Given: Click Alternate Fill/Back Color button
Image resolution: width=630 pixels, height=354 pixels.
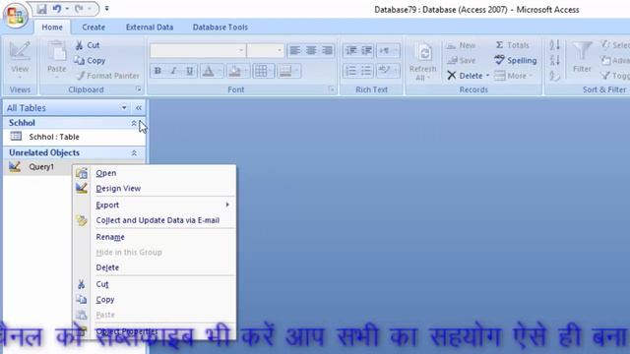Looking at the screenshot, I should 285,71.
